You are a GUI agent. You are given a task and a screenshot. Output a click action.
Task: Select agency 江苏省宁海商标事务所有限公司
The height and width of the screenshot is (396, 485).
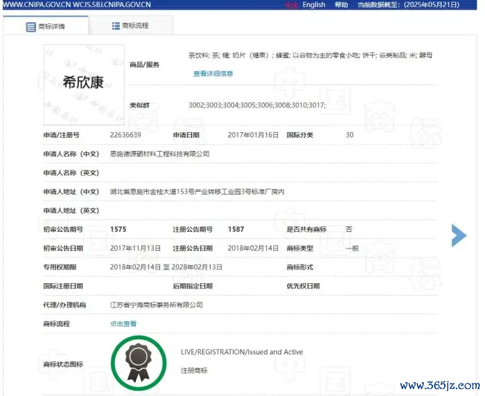pyautogui.click(x=157, y=305)
